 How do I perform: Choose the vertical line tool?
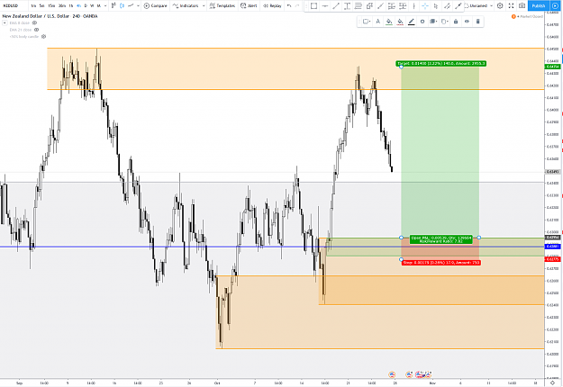(x=413, y=5)
